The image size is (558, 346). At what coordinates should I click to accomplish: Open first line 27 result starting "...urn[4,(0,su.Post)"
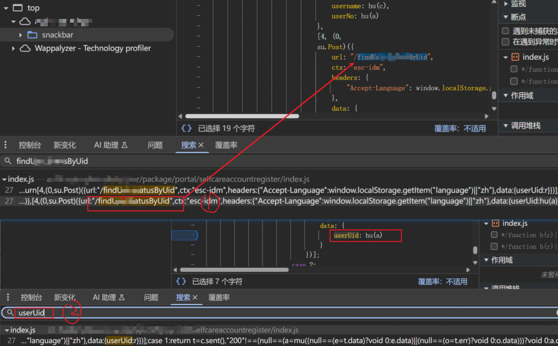279,190
